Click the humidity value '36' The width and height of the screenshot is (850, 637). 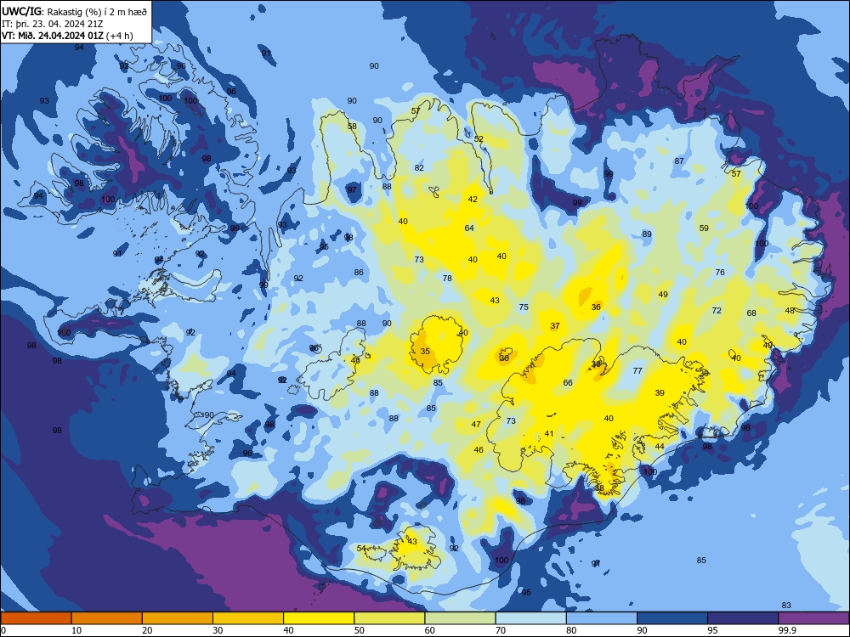(596, 307)
